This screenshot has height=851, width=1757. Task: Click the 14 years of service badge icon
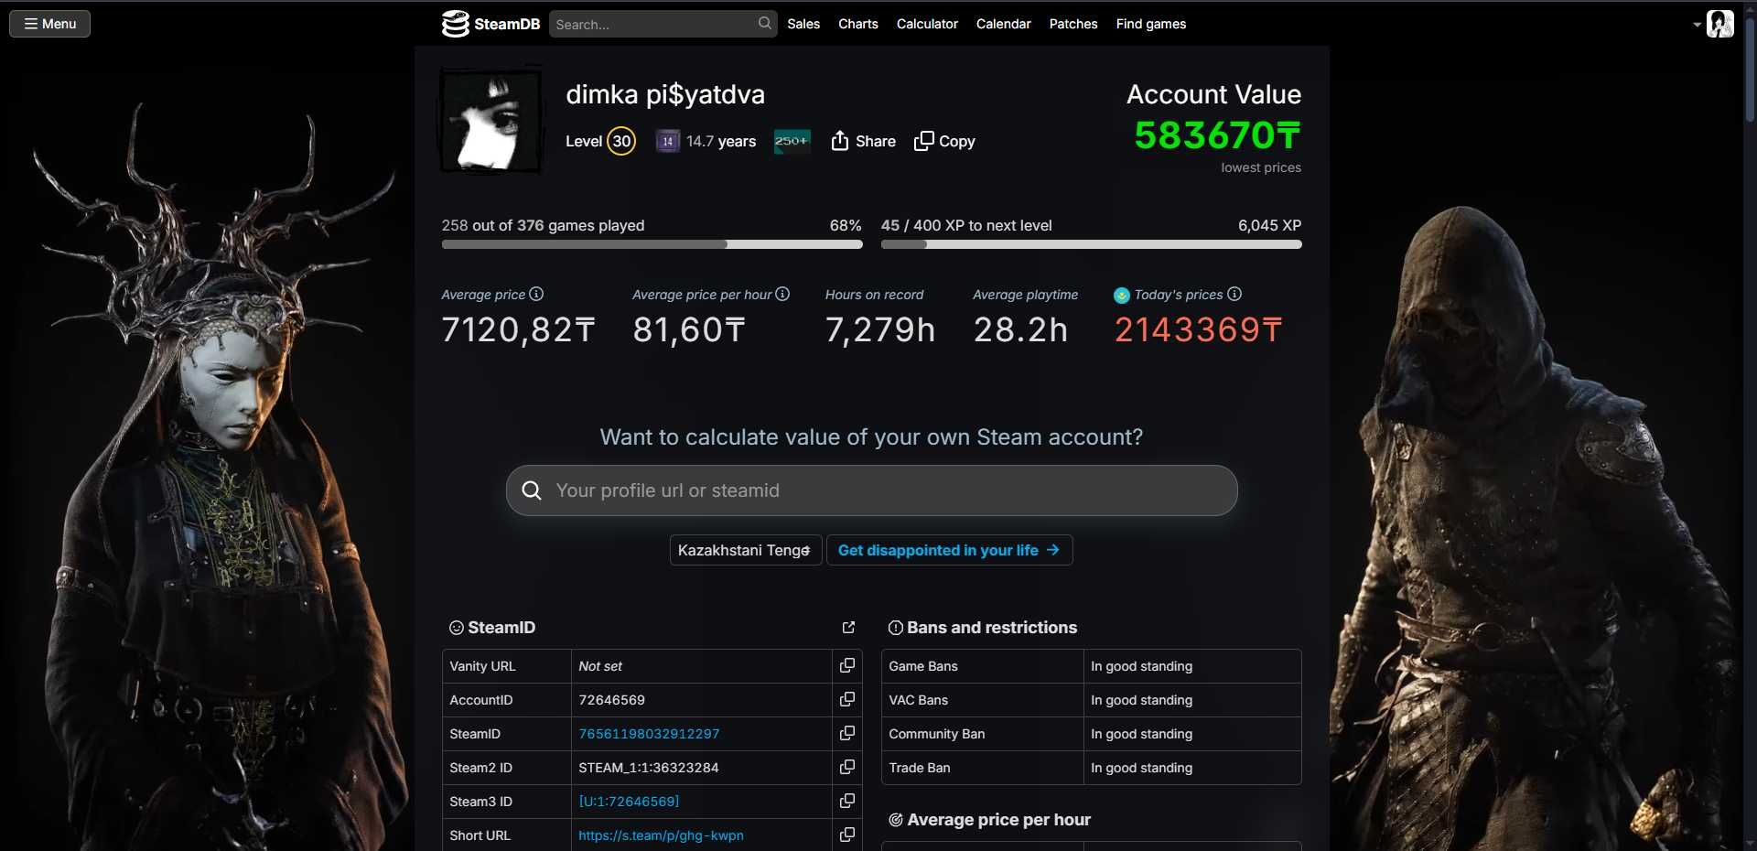pyautogui.click(x=667, y=141)
